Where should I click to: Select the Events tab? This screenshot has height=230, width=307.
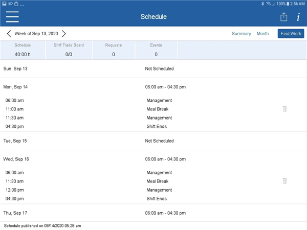click(156, 50)
